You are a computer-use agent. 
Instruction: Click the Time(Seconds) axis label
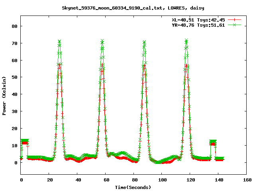click(133, 187)
